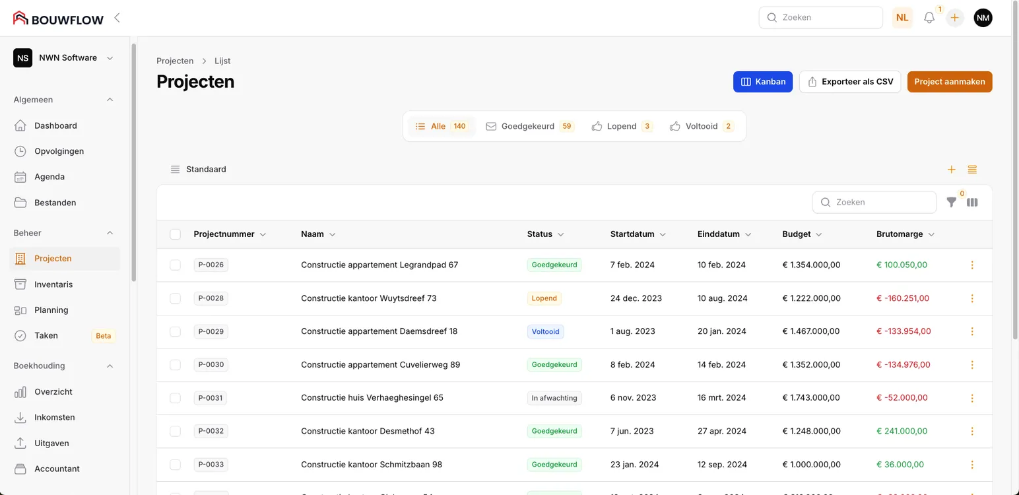Click the BOUWFLOW logo icon
Viewport: 1019px width, 495px height.
(x=18, y=18)
